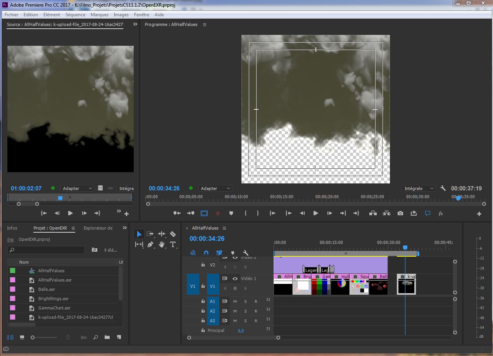Pick the Selection arrow tool
Screen dimensions: 493x356
[x=139, y=234]
